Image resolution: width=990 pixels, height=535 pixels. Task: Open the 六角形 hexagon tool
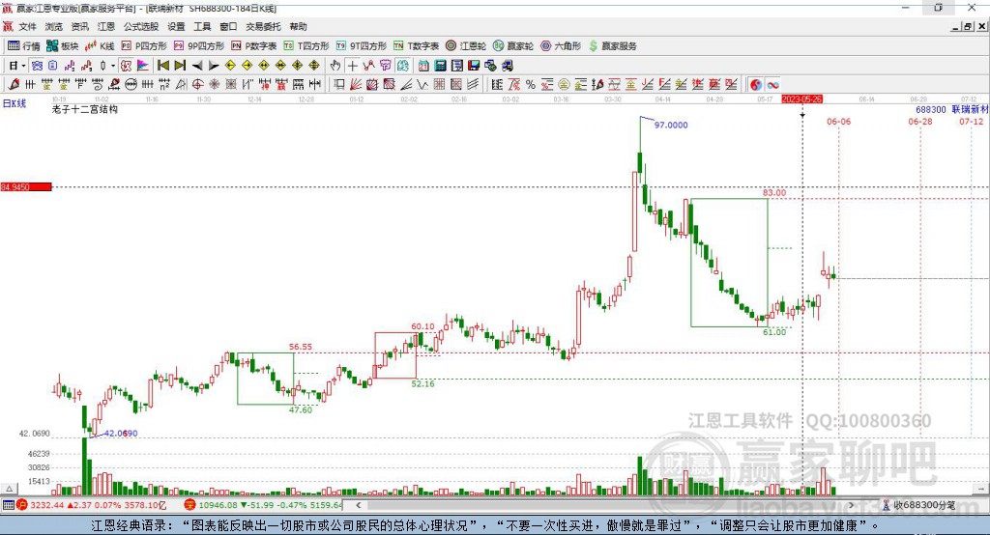(561, 46)
